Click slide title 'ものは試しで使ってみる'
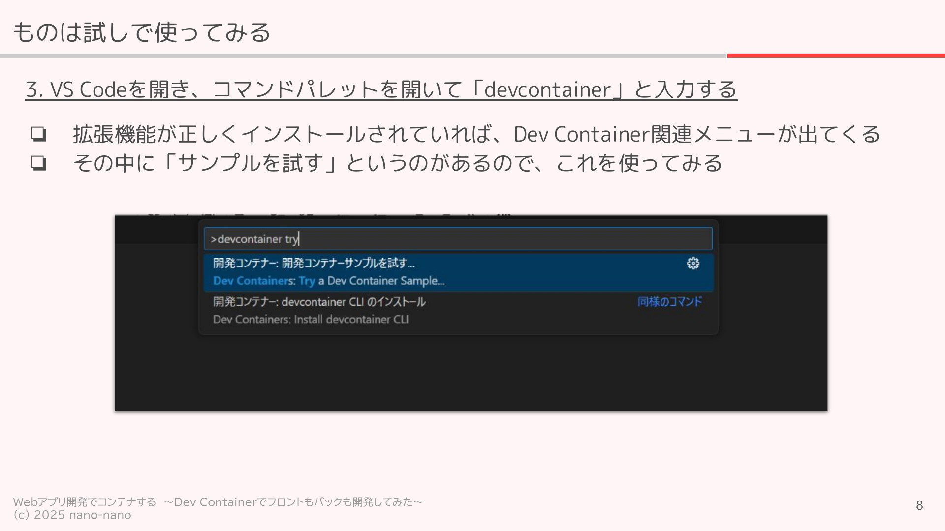945x531 pixels. [x=142, y=32]
